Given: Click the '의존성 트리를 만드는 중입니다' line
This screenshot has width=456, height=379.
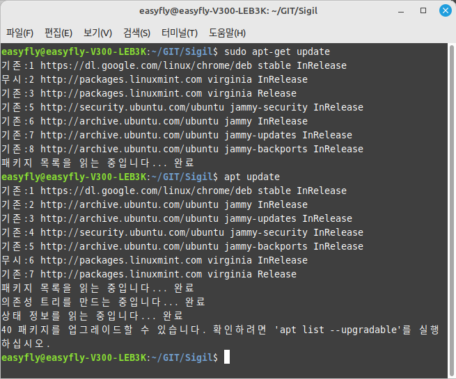Looking at the screenshot, I should [x=103, y=302].
